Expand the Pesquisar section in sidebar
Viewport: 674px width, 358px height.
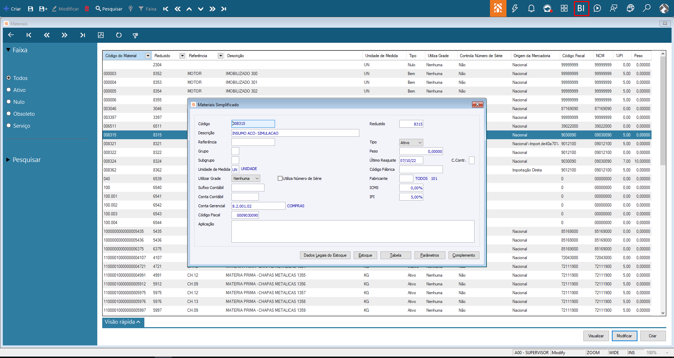23,160
